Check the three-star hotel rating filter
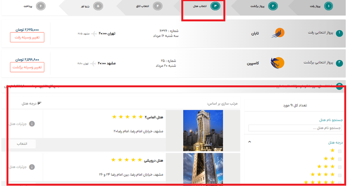350x186 pixels. [340, 167]
